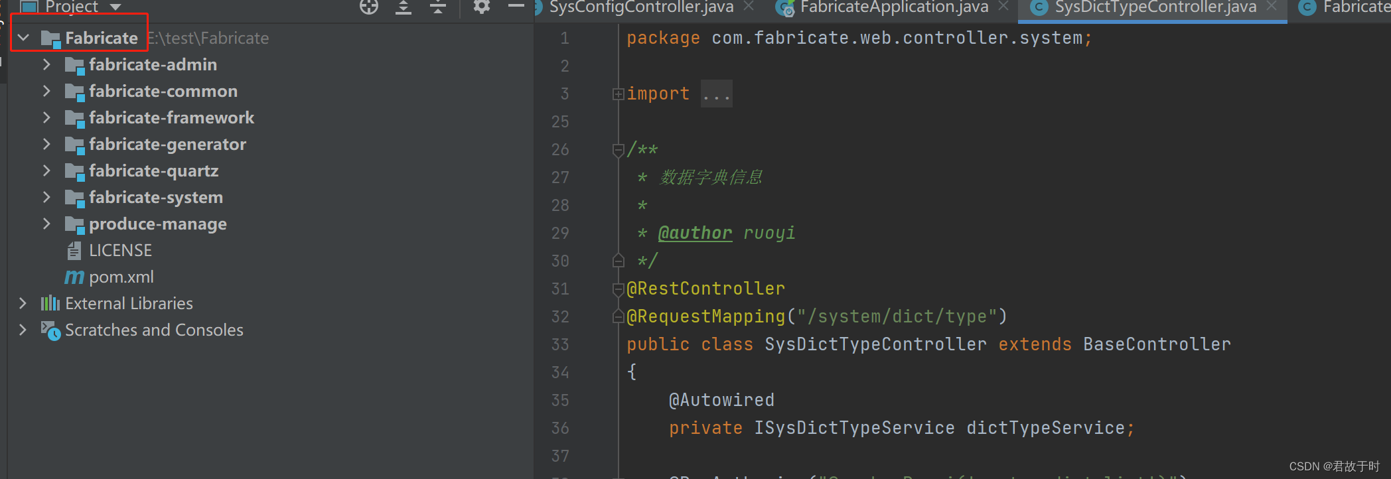Click the External Libraries icon
This screenshot has height=479, width=1391.
pos(50,304)
